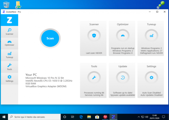Image resolution: width=169 pixels, height=120 pixels.
Task: Click the gauge icon in Optimizer card
Action: (x=123, y=36)
